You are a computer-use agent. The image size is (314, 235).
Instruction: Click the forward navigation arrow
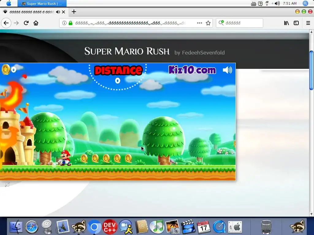click(16, 23)
